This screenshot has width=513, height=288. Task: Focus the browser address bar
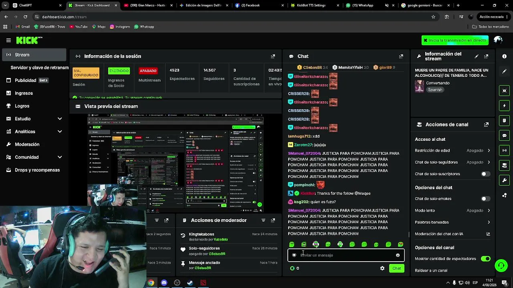pos(232,17)
